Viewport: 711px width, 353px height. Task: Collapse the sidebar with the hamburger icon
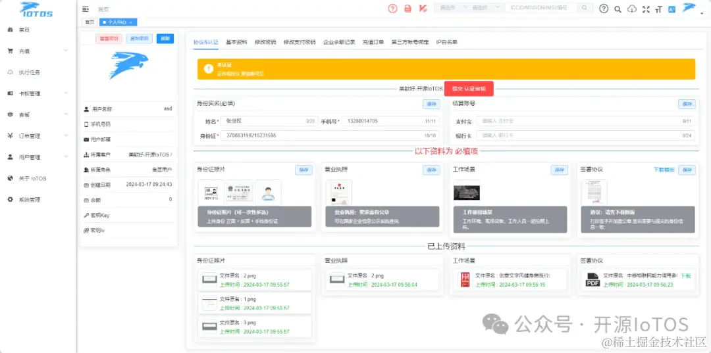(x=85, y=9)
